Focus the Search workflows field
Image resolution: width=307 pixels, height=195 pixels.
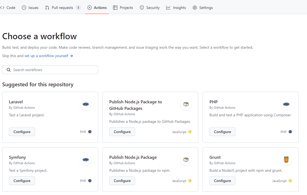click(x=54, y=70)
